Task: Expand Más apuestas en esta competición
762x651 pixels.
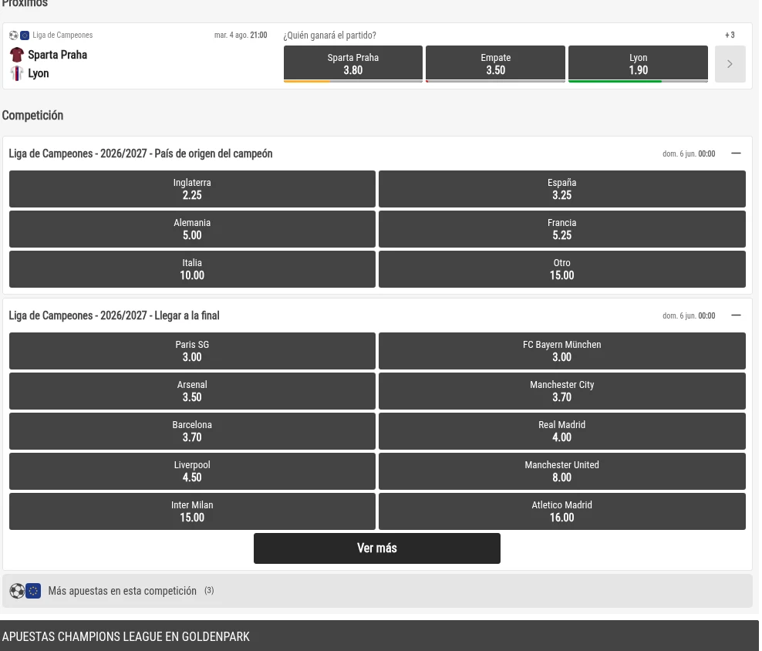Action: point(377,591)
